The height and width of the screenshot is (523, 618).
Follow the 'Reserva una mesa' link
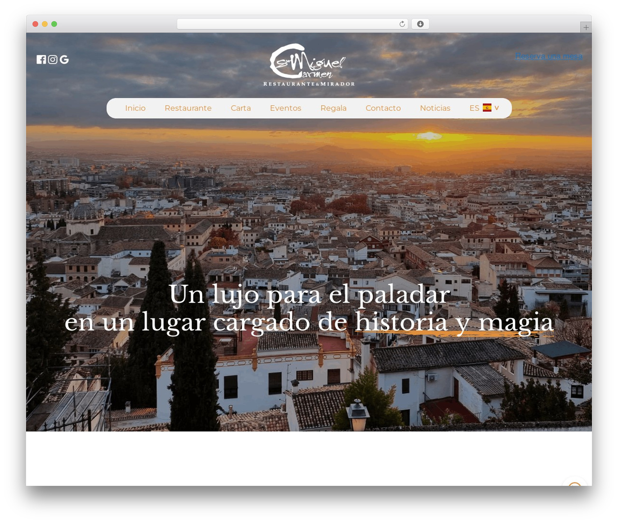click(x=548, y=56)
